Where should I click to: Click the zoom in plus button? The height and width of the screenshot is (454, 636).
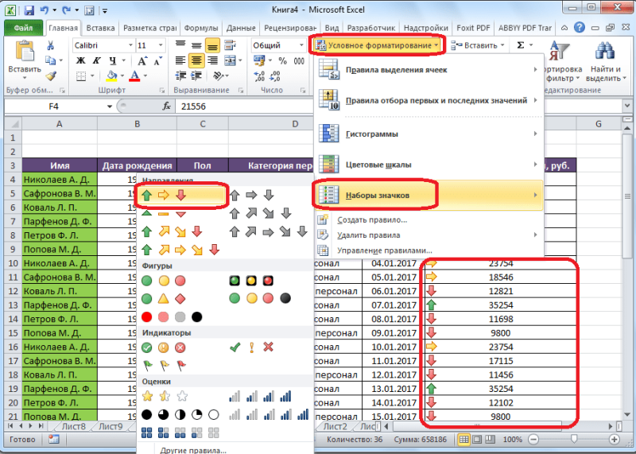614,440
